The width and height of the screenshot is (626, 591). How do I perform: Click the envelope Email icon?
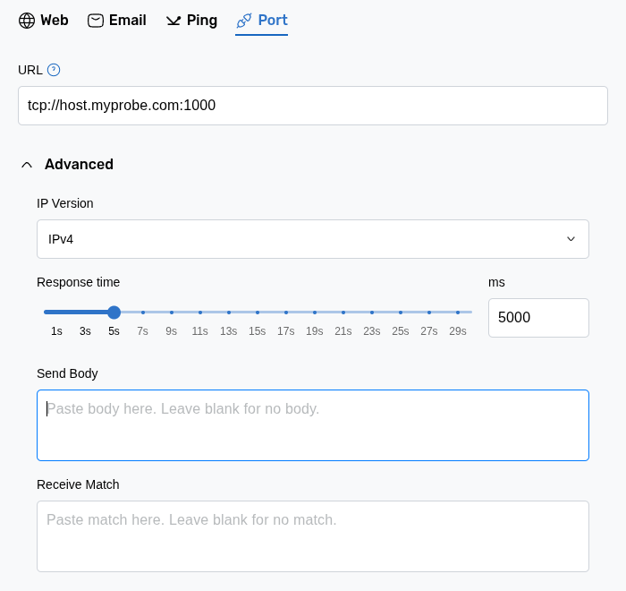(x=96, y=21)
